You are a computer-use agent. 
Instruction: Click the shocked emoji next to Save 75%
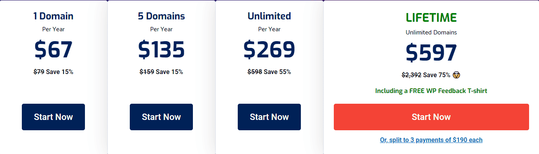pos(456,75)
